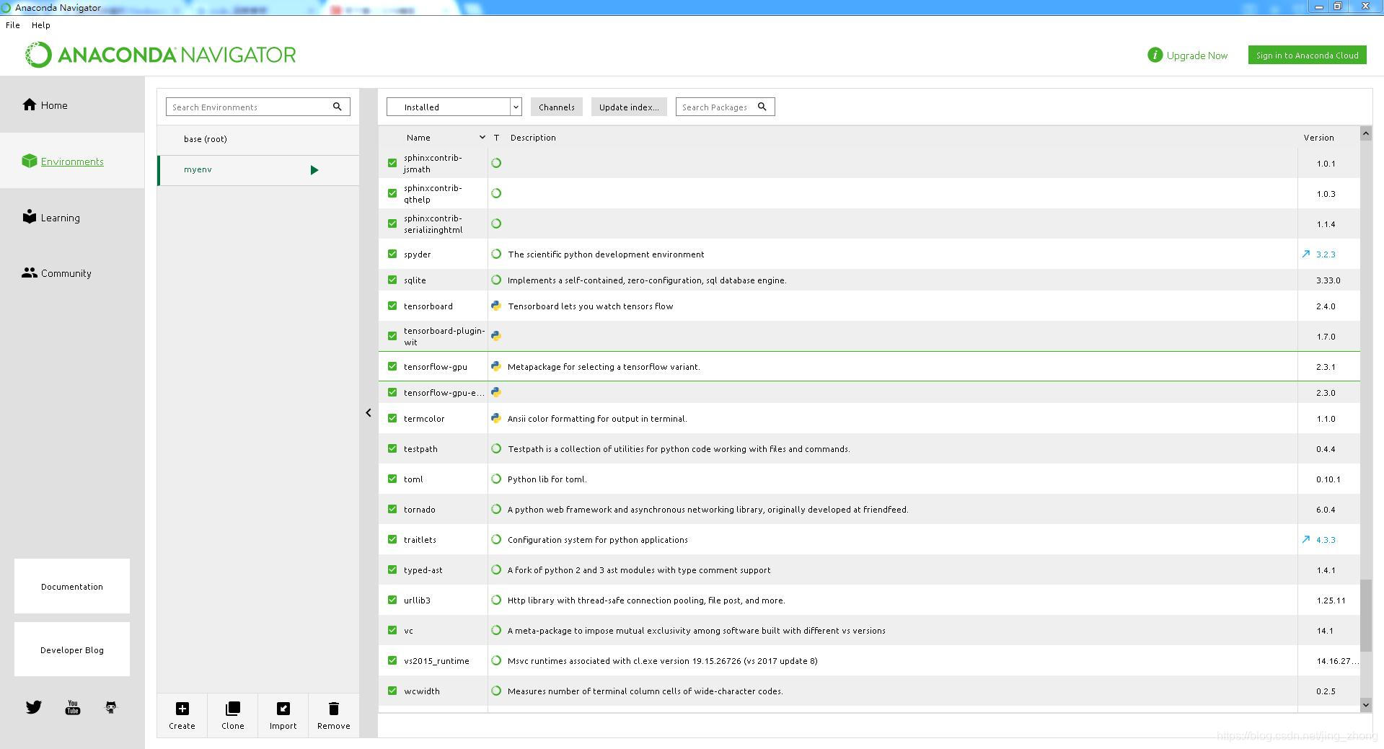Click the vc package version 14.1
Screen dimensions: 1384x749
tap(1325, 630)
